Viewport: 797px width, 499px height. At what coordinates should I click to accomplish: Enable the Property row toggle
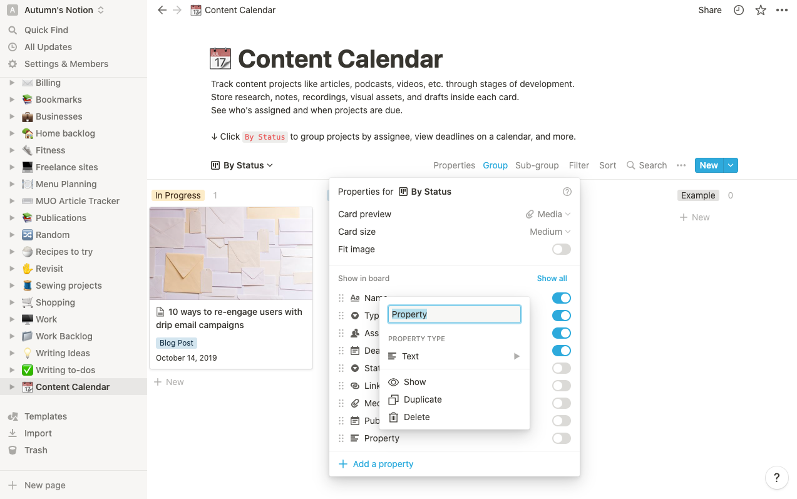point(561,438)
